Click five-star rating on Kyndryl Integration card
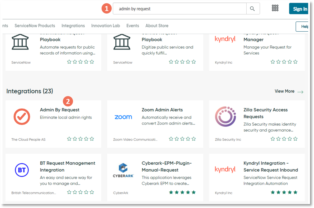Image resolution: width=314 pixels, height=208 pixels. (x=284, y=192)
